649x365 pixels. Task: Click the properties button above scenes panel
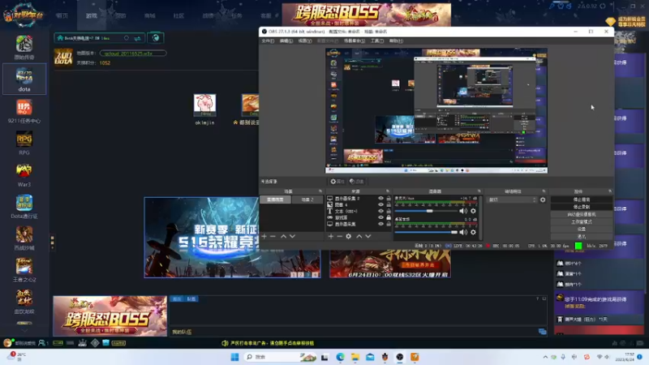337,181
